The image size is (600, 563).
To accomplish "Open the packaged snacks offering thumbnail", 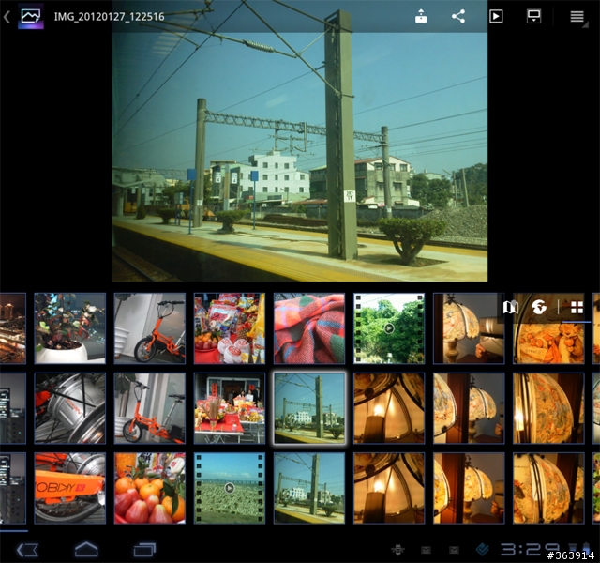I will pyautogui.click(x=230, y=328).
